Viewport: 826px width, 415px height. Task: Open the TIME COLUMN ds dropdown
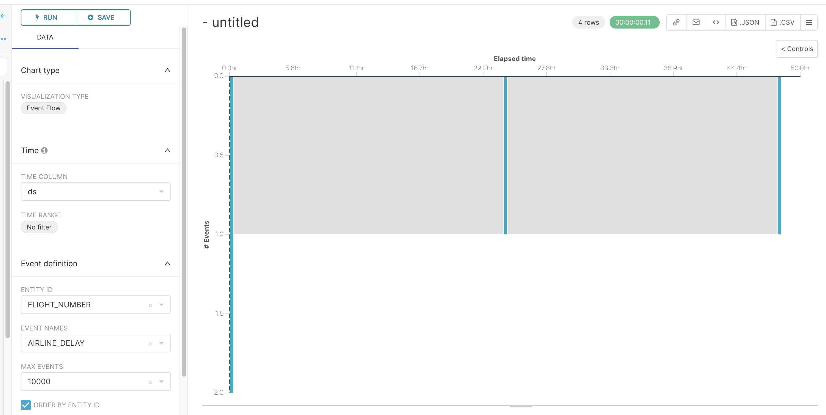click(x=161, y=191)
